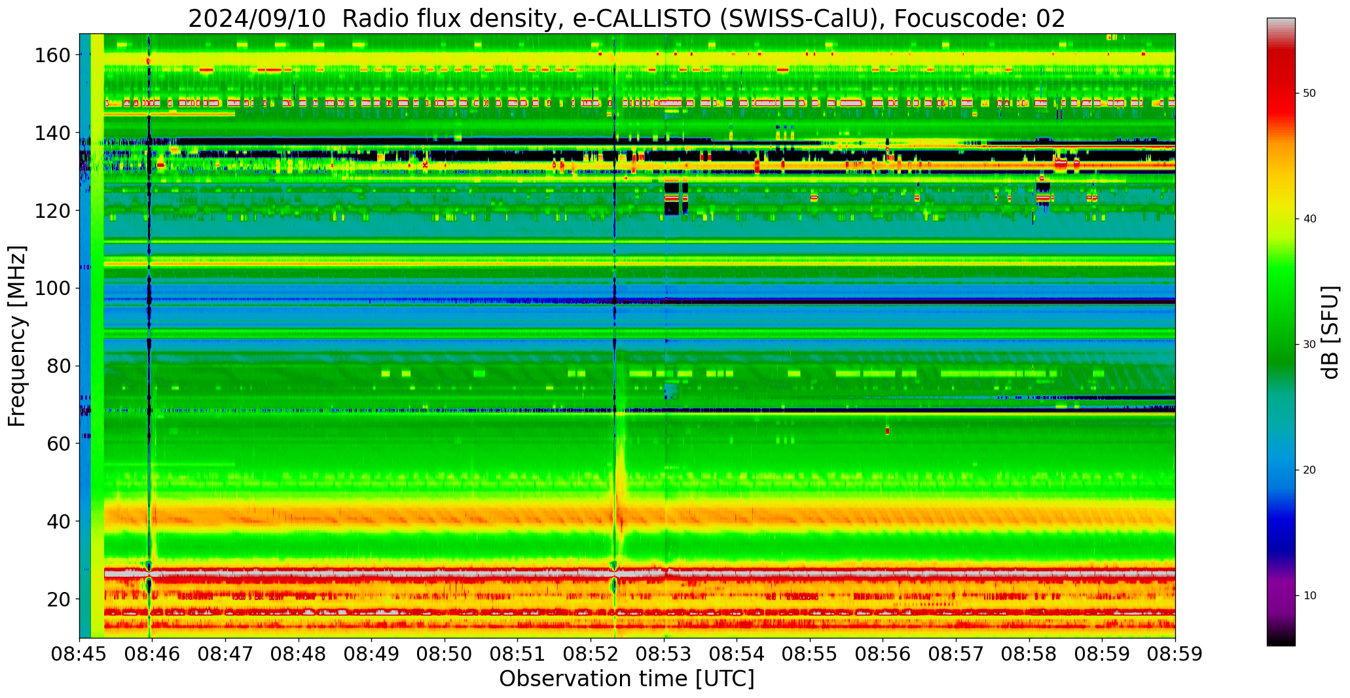Click the colorbar tick label 30

click(x=1309, y=345)
